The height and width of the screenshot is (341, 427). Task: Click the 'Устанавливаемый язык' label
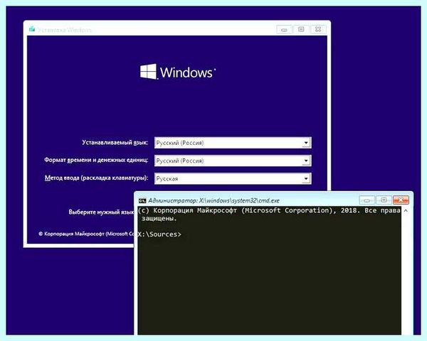[x=115, y=143]
